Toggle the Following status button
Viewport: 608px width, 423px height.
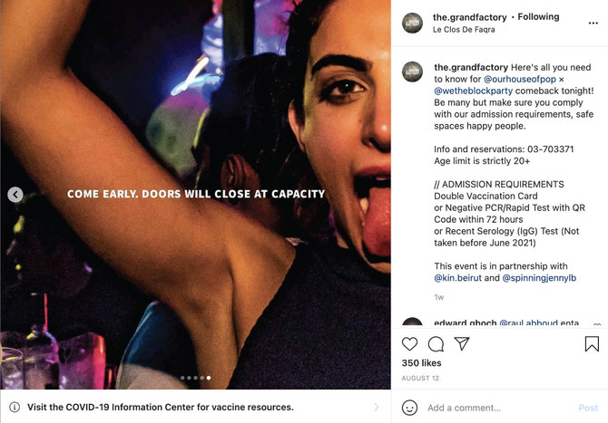tap(541, 16)
